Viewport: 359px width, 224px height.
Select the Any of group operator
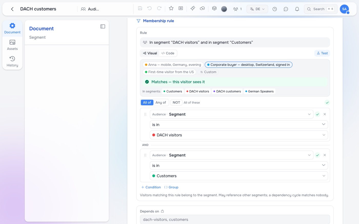pos(161,102)
